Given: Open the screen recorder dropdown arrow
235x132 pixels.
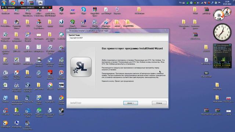Looking at the screenshot, I should click(40, 7).
